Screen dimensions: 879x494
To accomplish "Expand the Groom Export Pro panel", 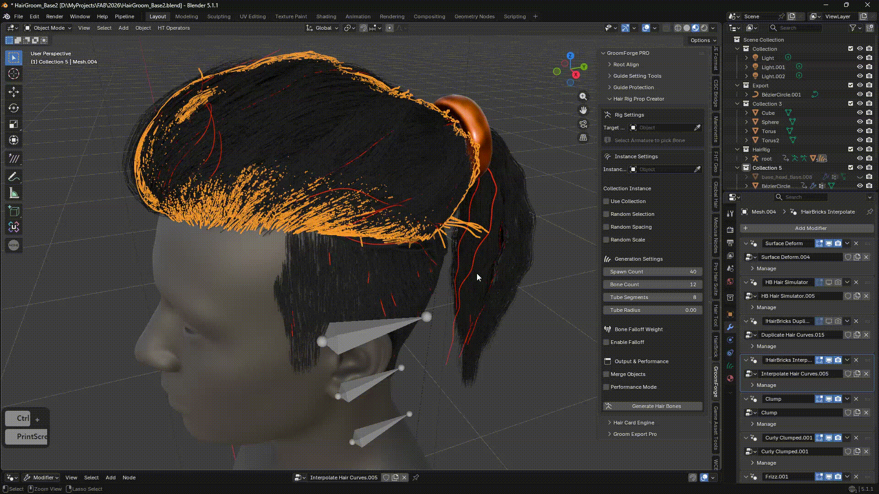I will point(635,434).
